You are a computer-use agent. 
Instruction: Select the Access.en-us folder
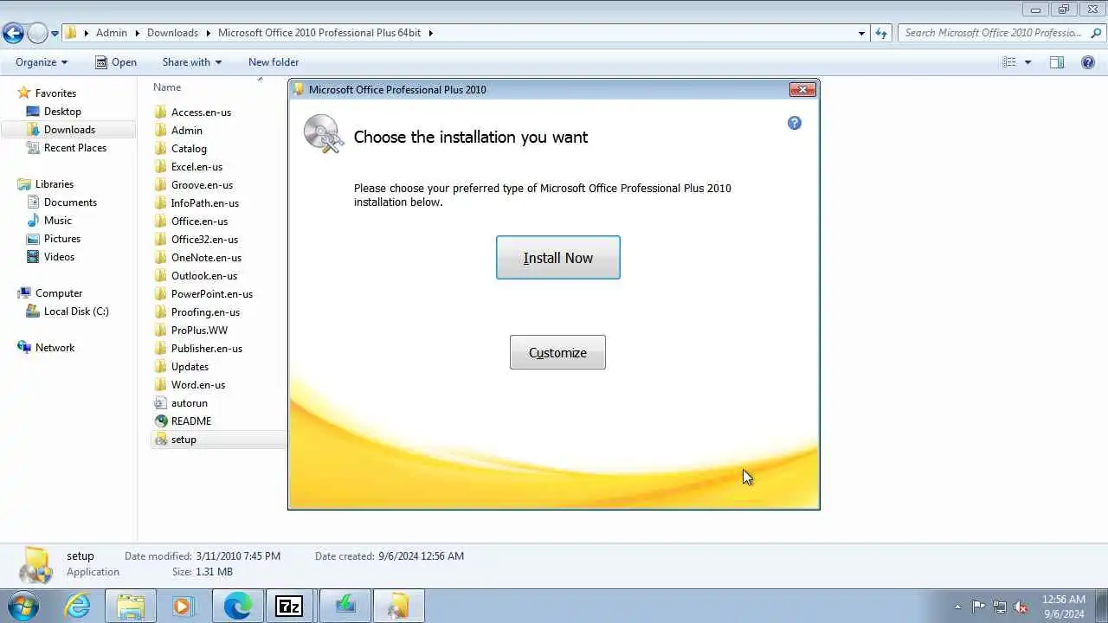[x=201, y=112]
